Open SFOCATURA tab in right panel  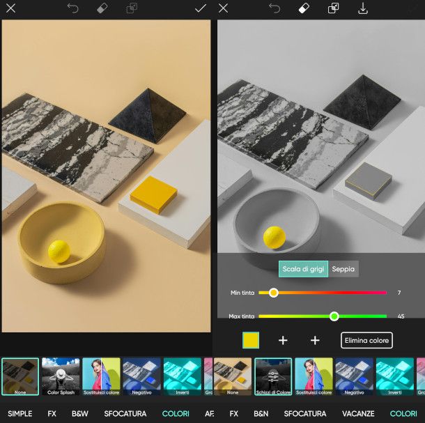pos(305,413)
